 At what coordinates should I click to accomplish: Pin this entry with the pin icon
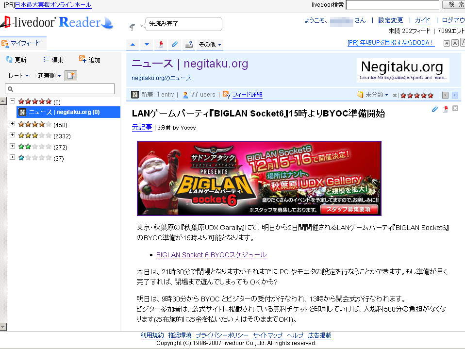445,109
